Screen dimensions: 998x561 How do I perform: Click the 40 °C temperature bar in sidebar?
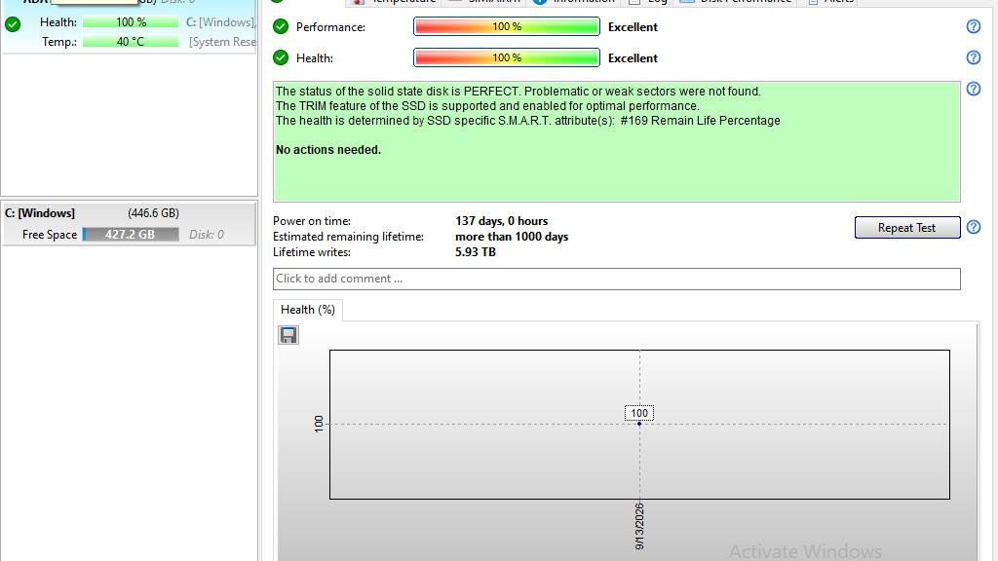pyautogui.click(x=131, y=42)
